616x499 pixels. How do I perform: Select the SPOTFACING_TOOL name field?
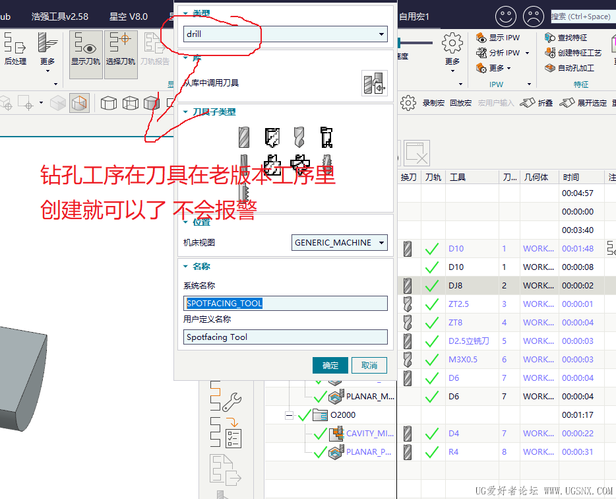pyautogui.click(x=285, y=303)
